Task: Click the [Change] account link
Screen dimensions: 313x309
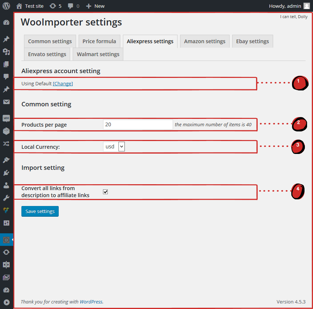Action: [x=63, y=83]
